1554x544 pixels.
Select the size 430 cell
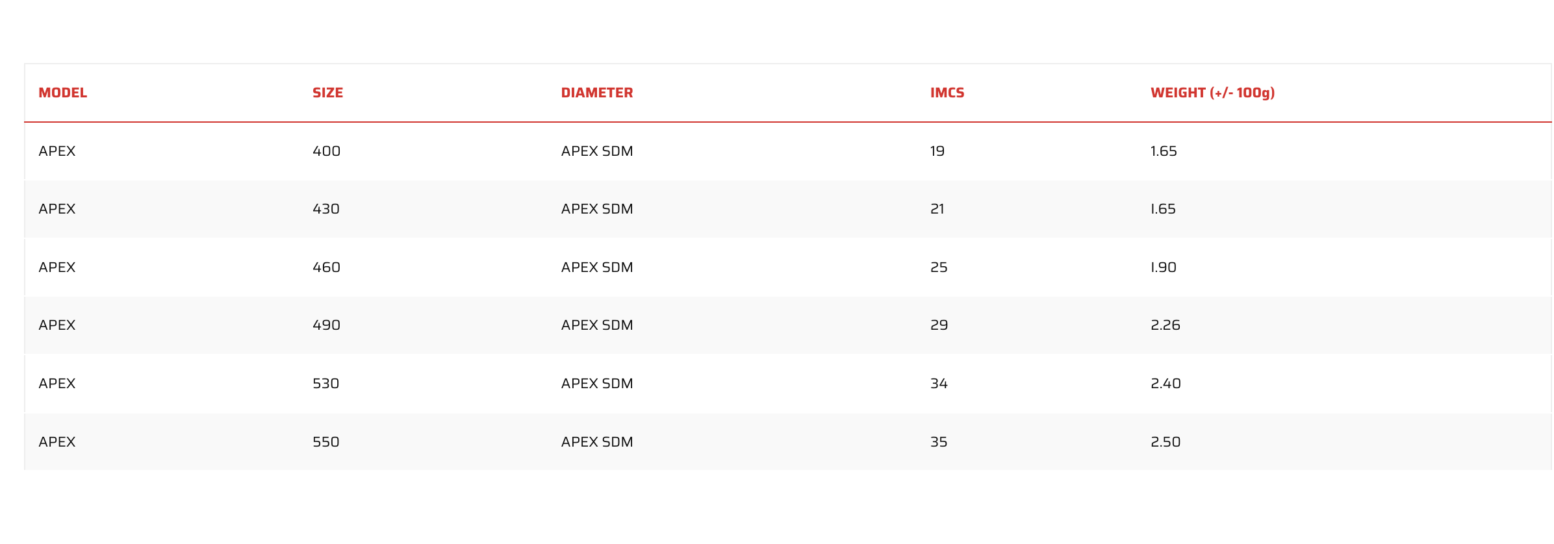pos(326,209)
